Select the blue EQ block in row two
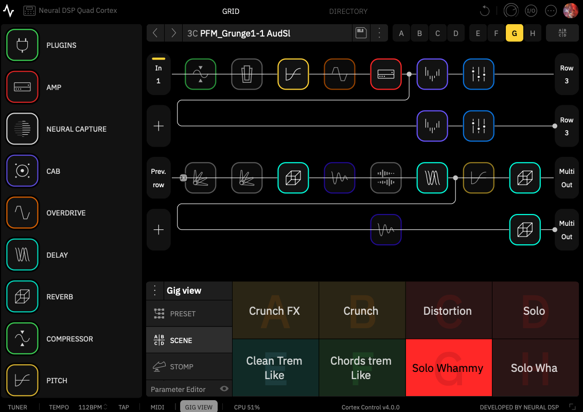Viewport: 583px width, 412px height. 479,126
